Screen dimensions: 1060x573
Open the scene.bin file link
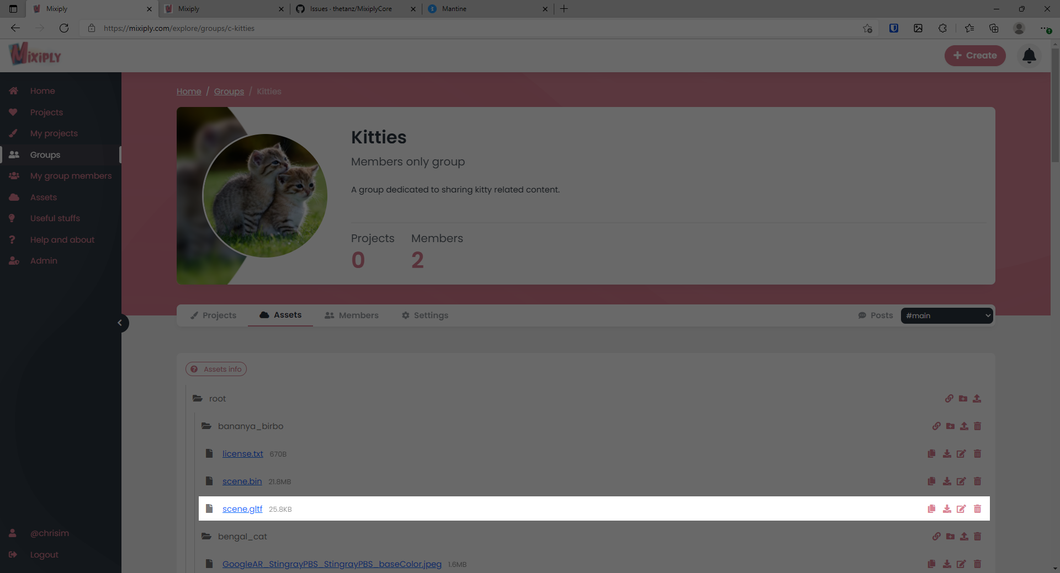242,481
